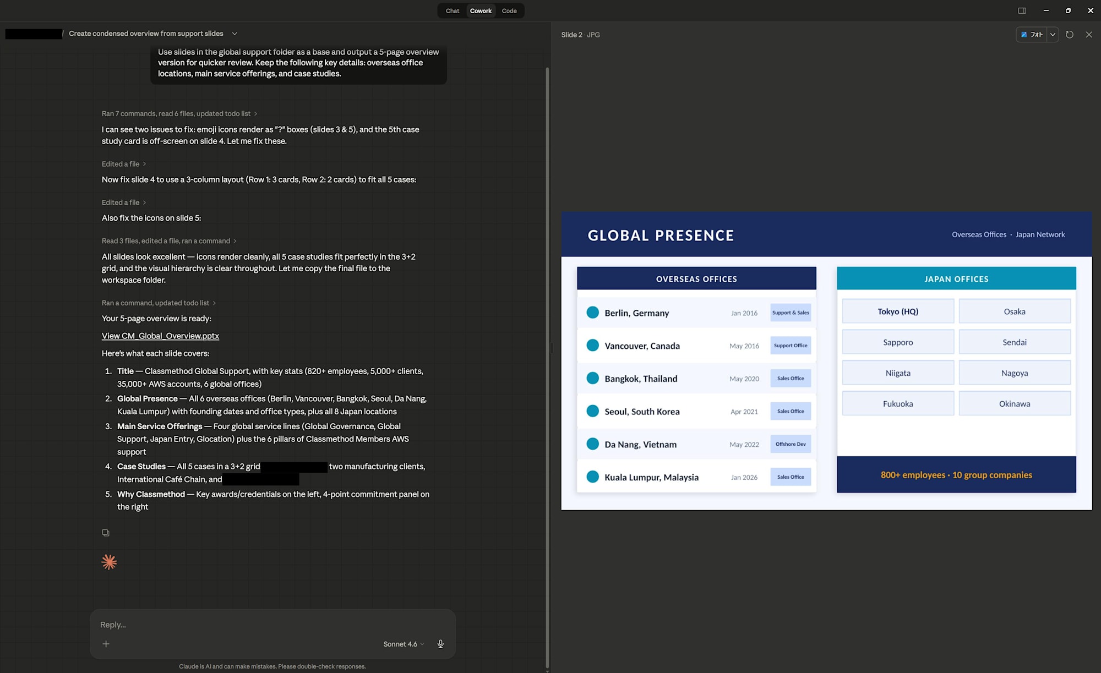Open the Sonnet 4.6 model selector

click(404, 644)
